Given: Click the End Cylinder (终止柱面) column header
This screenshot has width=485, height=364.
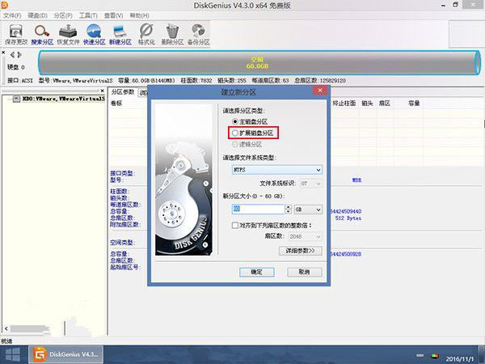Looking at the screenshot, I should (x=344, y=103).
